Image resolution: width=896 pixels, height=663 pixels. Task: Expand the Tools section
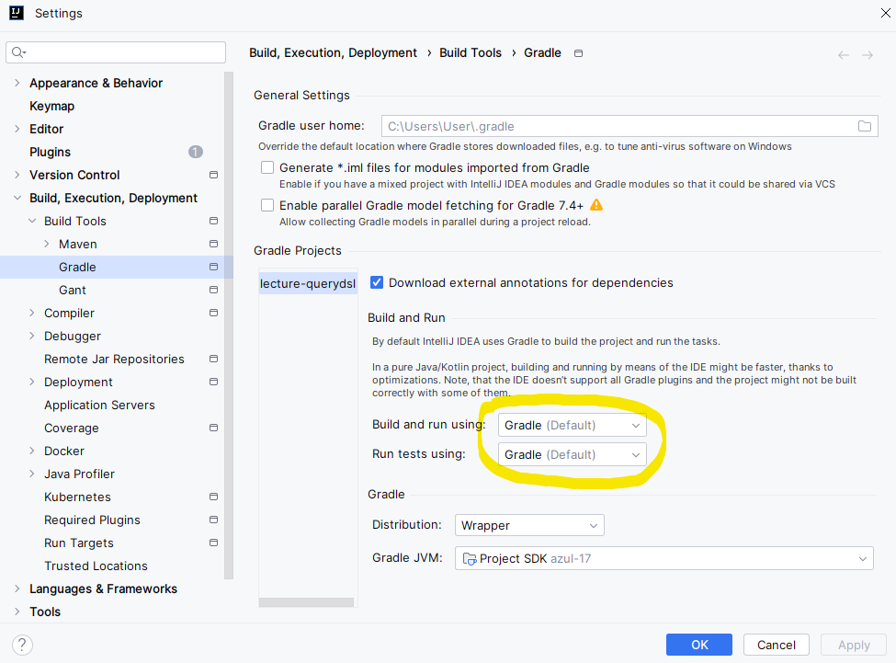[x=17, y=612]
